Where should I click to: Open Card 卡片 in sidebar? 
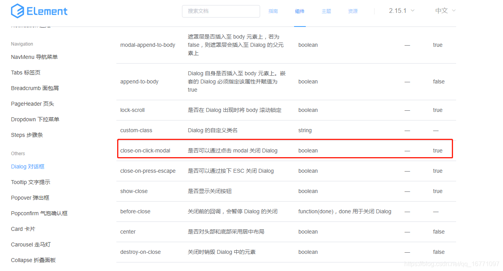pos(23,229)
